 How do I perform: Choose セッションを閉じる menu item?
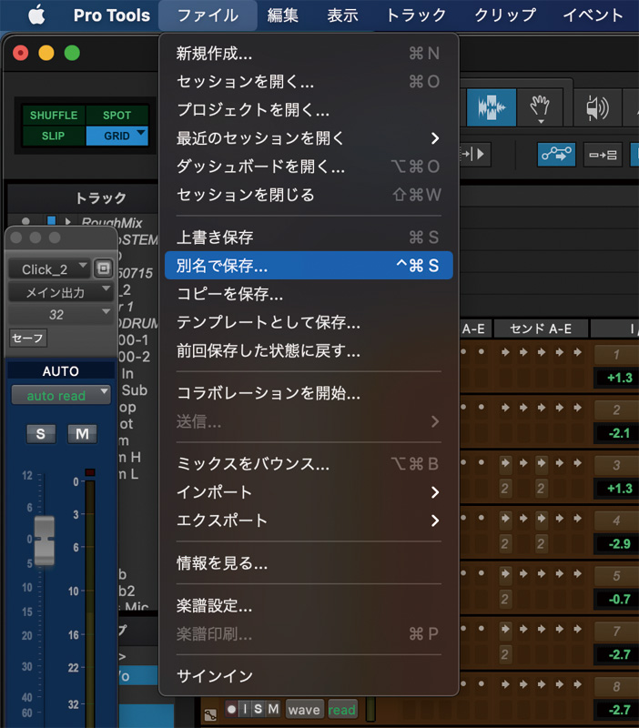[x=309, y=195]
